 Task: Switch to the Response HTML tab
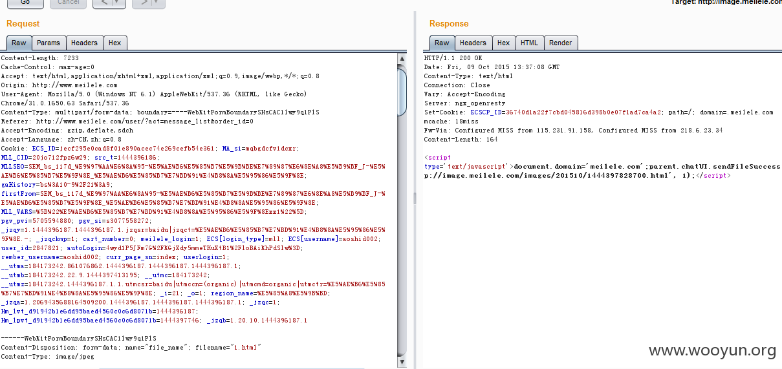(x=529, y=43)
